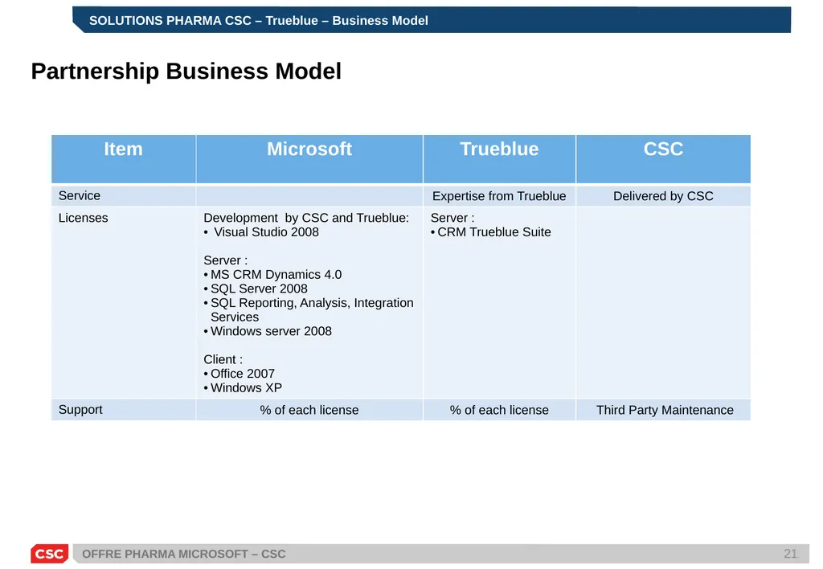Click the page number 21
823x569 pixels.
[x=791, y=554]
